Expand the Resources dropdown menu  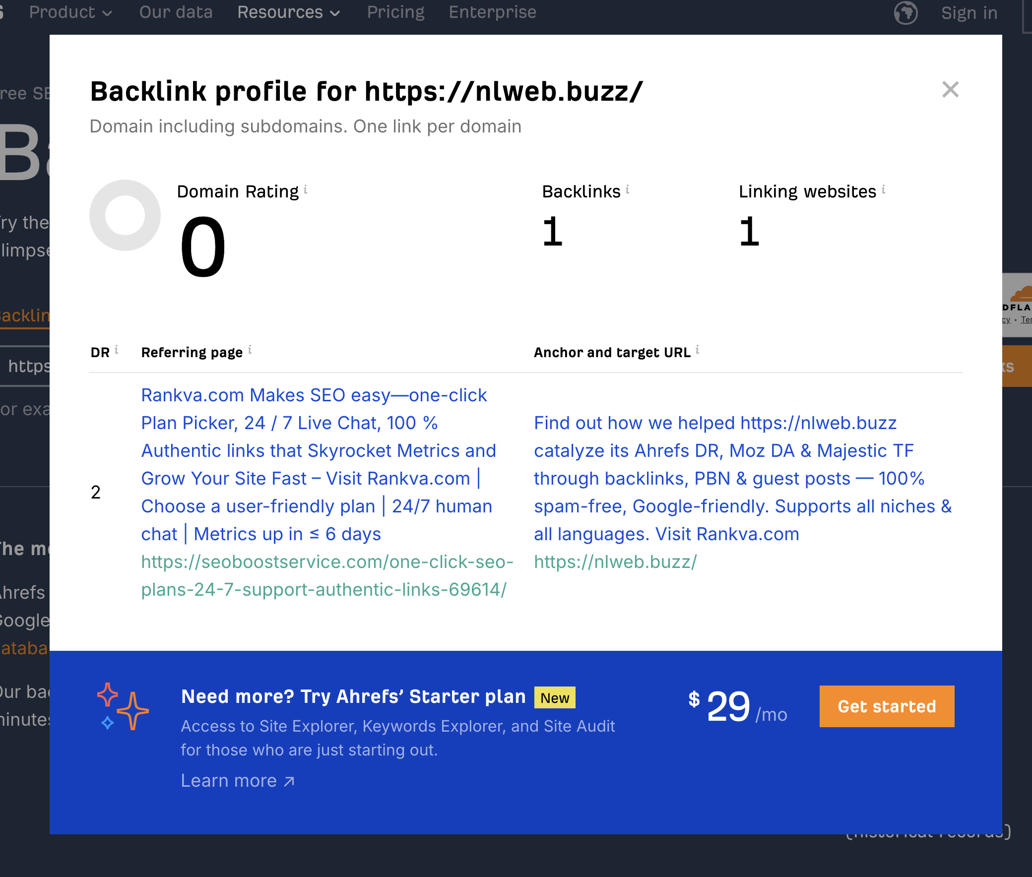pyautogui.click(x=288, y=12)
